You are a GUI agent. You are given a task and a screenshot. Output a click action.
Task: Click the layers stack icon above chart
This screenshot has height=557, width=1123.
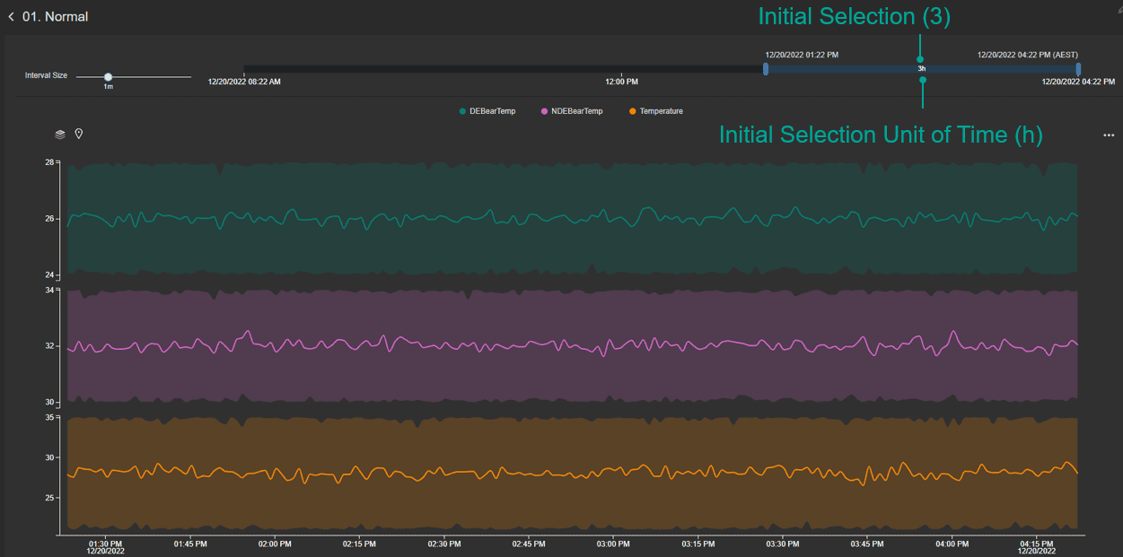click(x=60, y=135)
